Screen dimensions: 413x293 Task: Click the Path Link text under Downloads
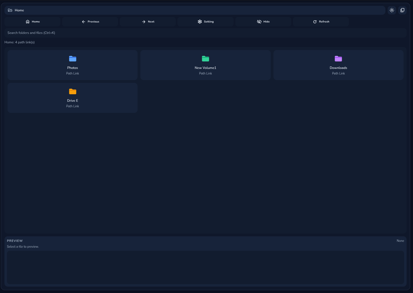point(338,73)
